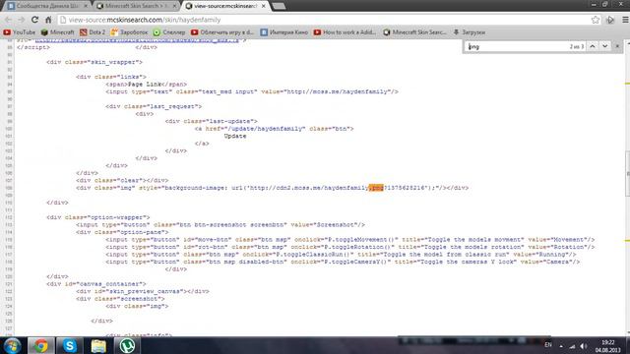Open the Chrome menu (three bars)
The image size is (630, 354).
(x=625, y=20)
